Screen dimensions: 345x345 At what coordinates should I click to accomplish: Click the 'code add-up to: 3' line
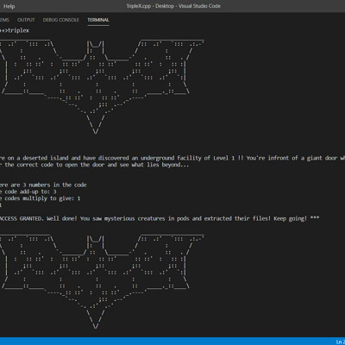28,191
